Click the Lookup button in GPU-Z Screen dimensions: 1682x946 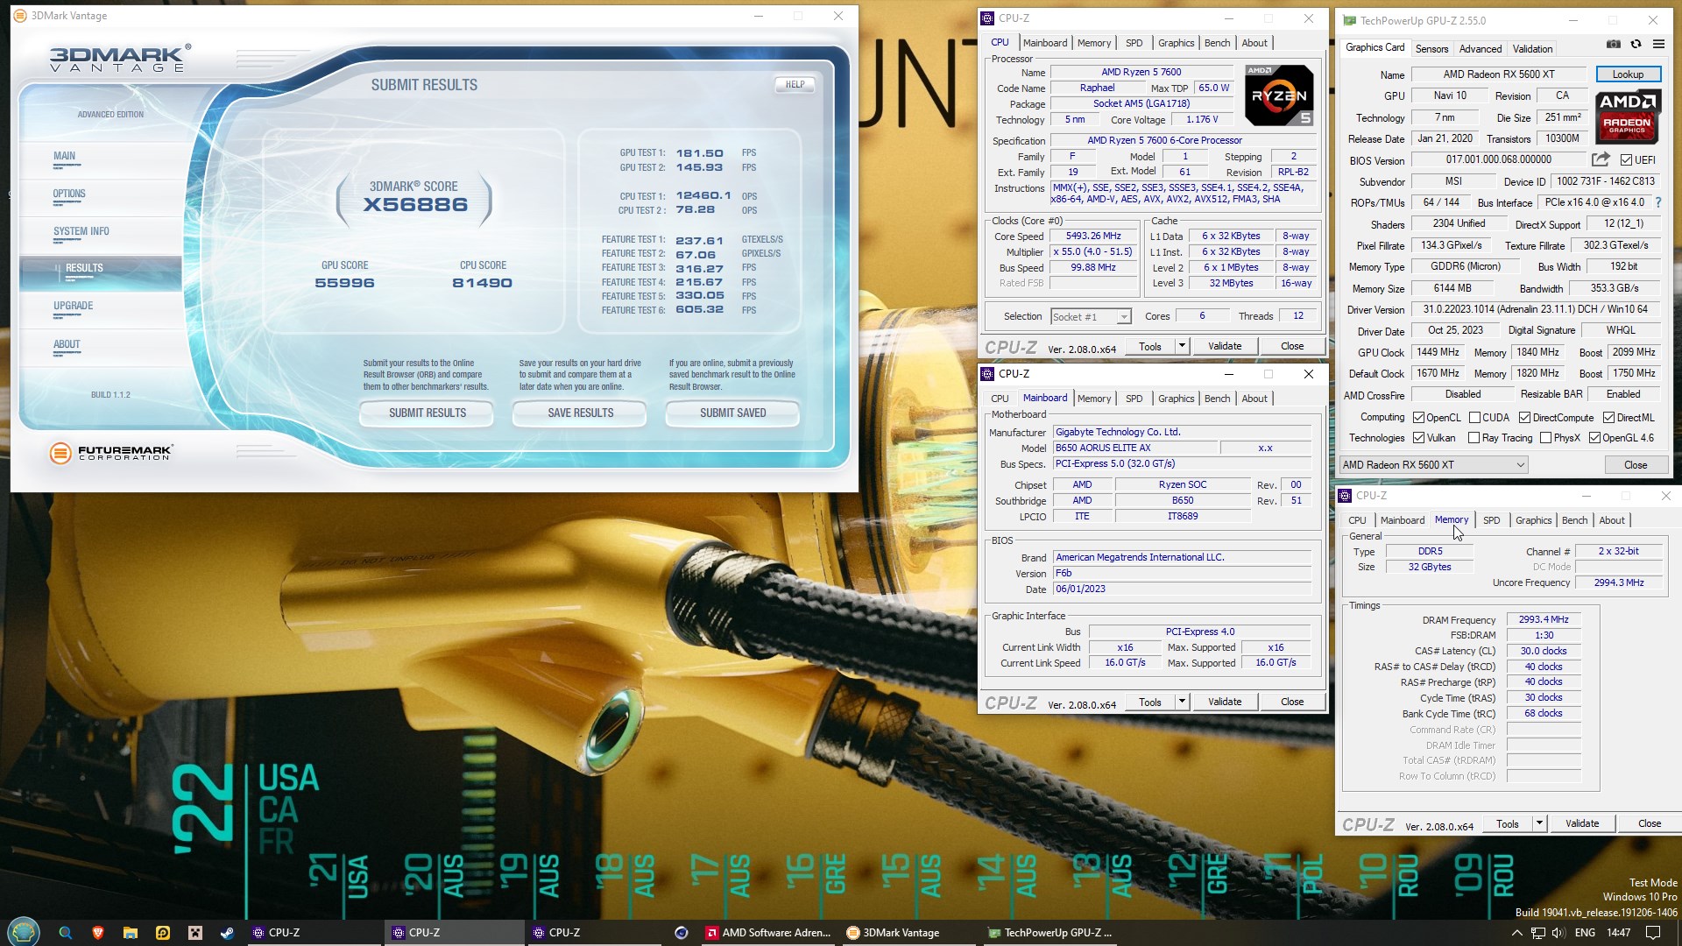(x=1627, y=74)
